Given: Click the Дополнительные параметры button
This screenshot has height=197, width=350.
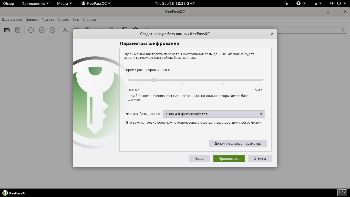Looking at the screenshot, I should coord(238,144).
